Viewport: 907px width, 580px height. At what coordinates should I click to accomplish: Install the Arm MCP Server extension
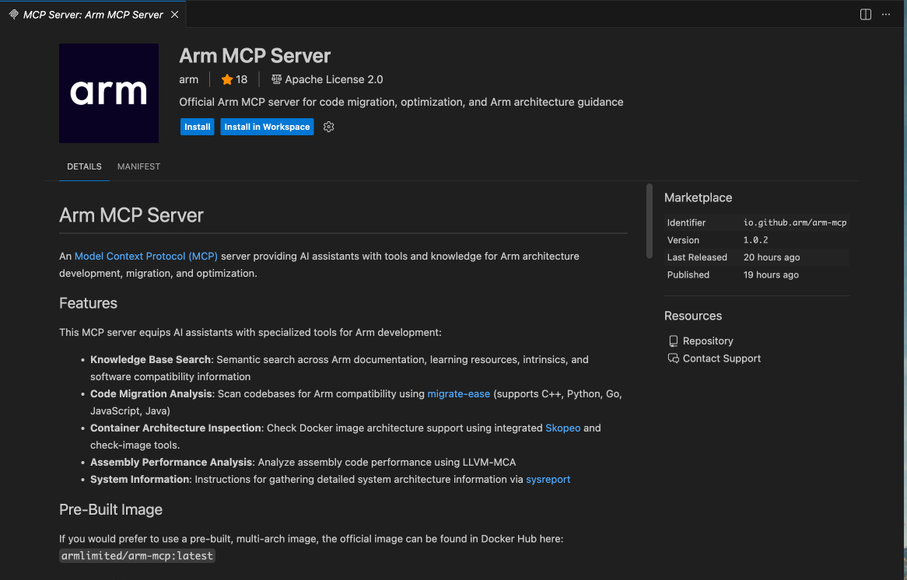tap(197, 126)
